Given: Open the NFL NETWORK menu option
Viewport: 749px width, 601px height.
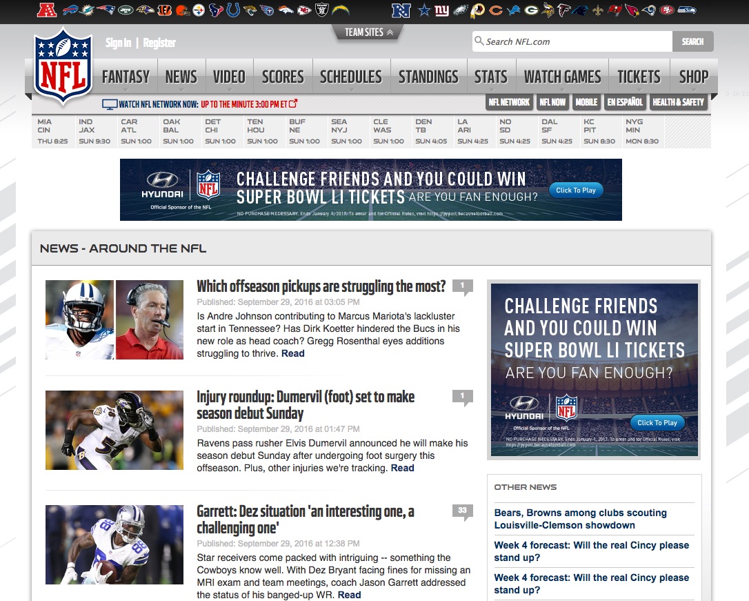Looking at the screenshot, I should [509, 101].
